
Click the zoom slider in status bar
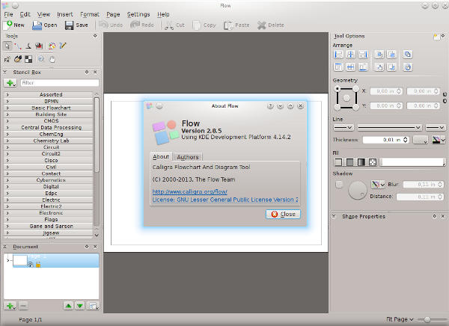point(432,319)
